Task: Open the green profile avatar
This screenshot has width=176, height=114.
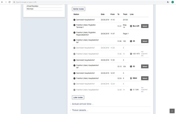Action: pos(172,2)
